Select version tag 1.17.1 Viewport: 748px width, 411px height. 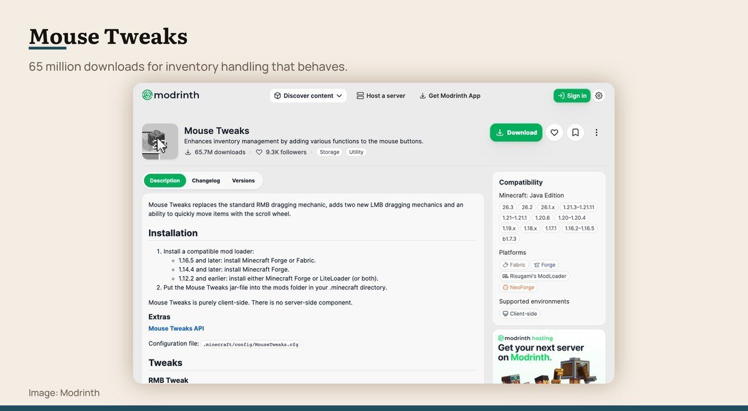click(x=550, y=229)
